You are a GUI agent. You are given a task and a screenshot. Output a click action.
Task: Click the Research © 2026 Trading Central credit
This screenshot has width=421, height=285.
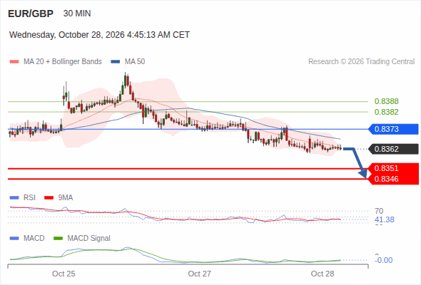(x=361, y=62)
